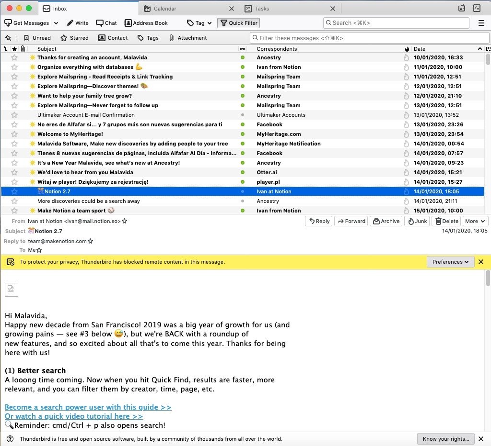Viewport: 491px width, 446px height.
Task: Toggle the Unread quick filter
Action: click(x=37, y=38)
